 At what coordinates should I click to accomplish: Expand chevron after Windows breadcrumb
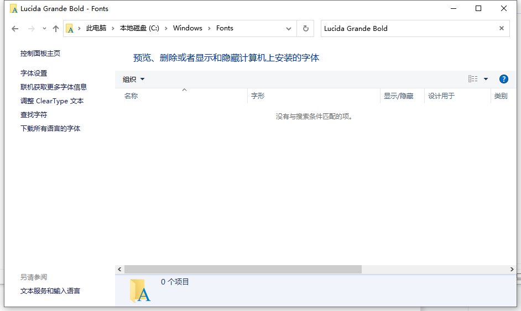(x=209, y=29)
